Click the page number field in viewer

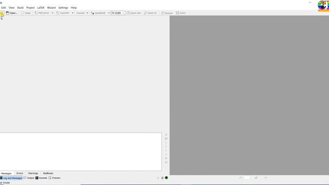coord(247,178)
